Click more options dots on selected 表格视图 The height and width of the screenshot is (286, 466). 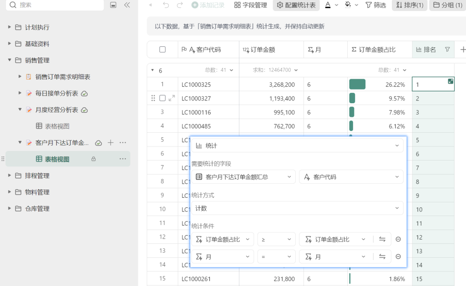point(123,159)
